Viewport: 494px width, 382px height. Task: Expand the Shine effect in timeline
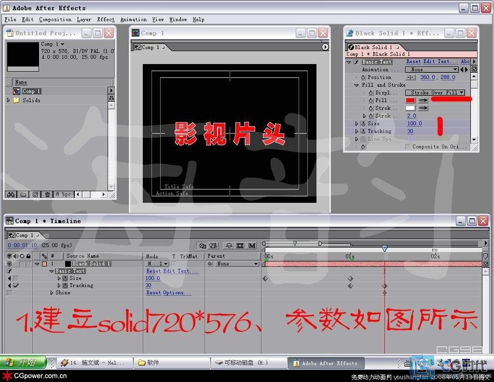[52, 293]
